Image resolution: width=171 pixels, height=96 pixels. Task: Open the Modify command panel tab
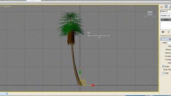click(166, 7)
